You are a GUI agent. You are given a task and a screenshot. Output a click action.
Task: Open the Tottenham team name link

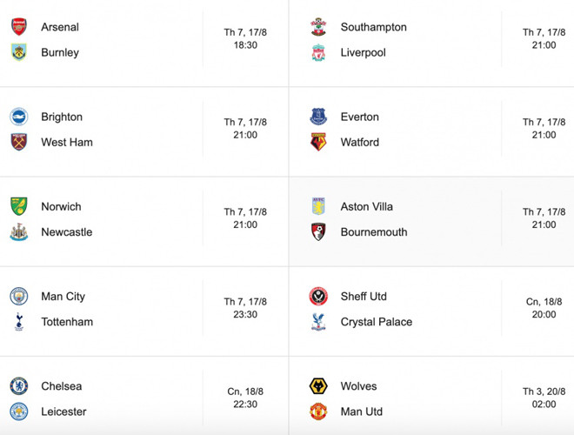click(x=67, y=322)
